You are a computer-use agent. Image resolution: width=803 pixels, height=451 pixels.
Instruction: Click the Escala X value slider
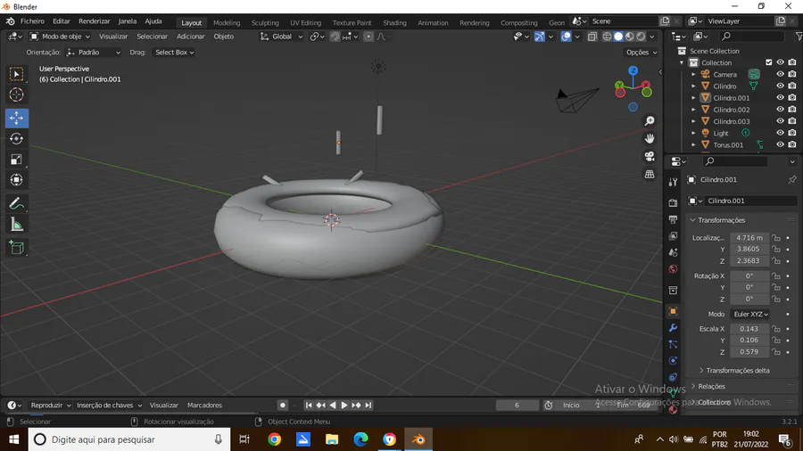[x=749, y=329]
